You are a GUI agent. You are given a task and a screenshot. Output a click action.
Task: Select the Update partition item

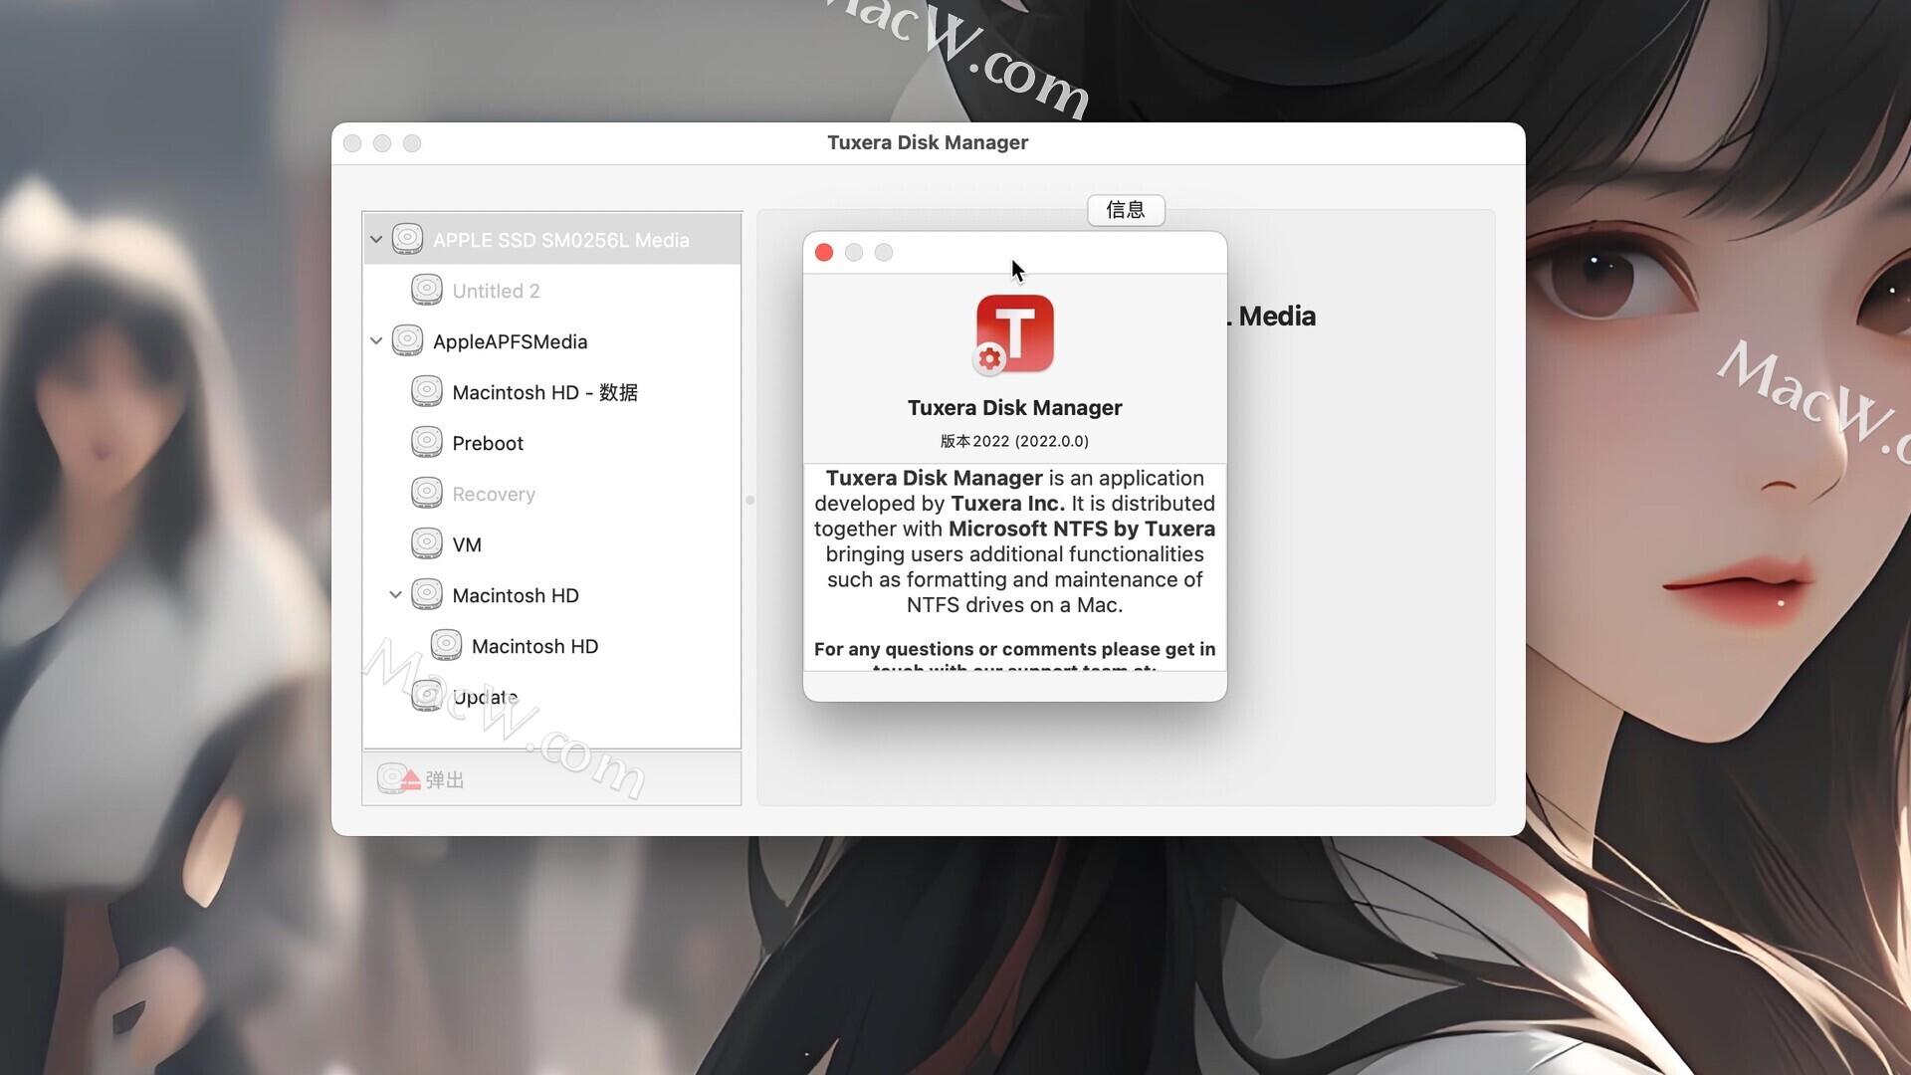click(x=485, y=696)
